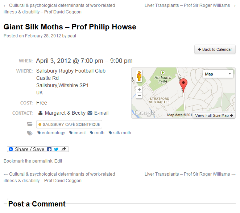Click the Edit link
Viewport: 240px width, 213px height.
(58, 161)
